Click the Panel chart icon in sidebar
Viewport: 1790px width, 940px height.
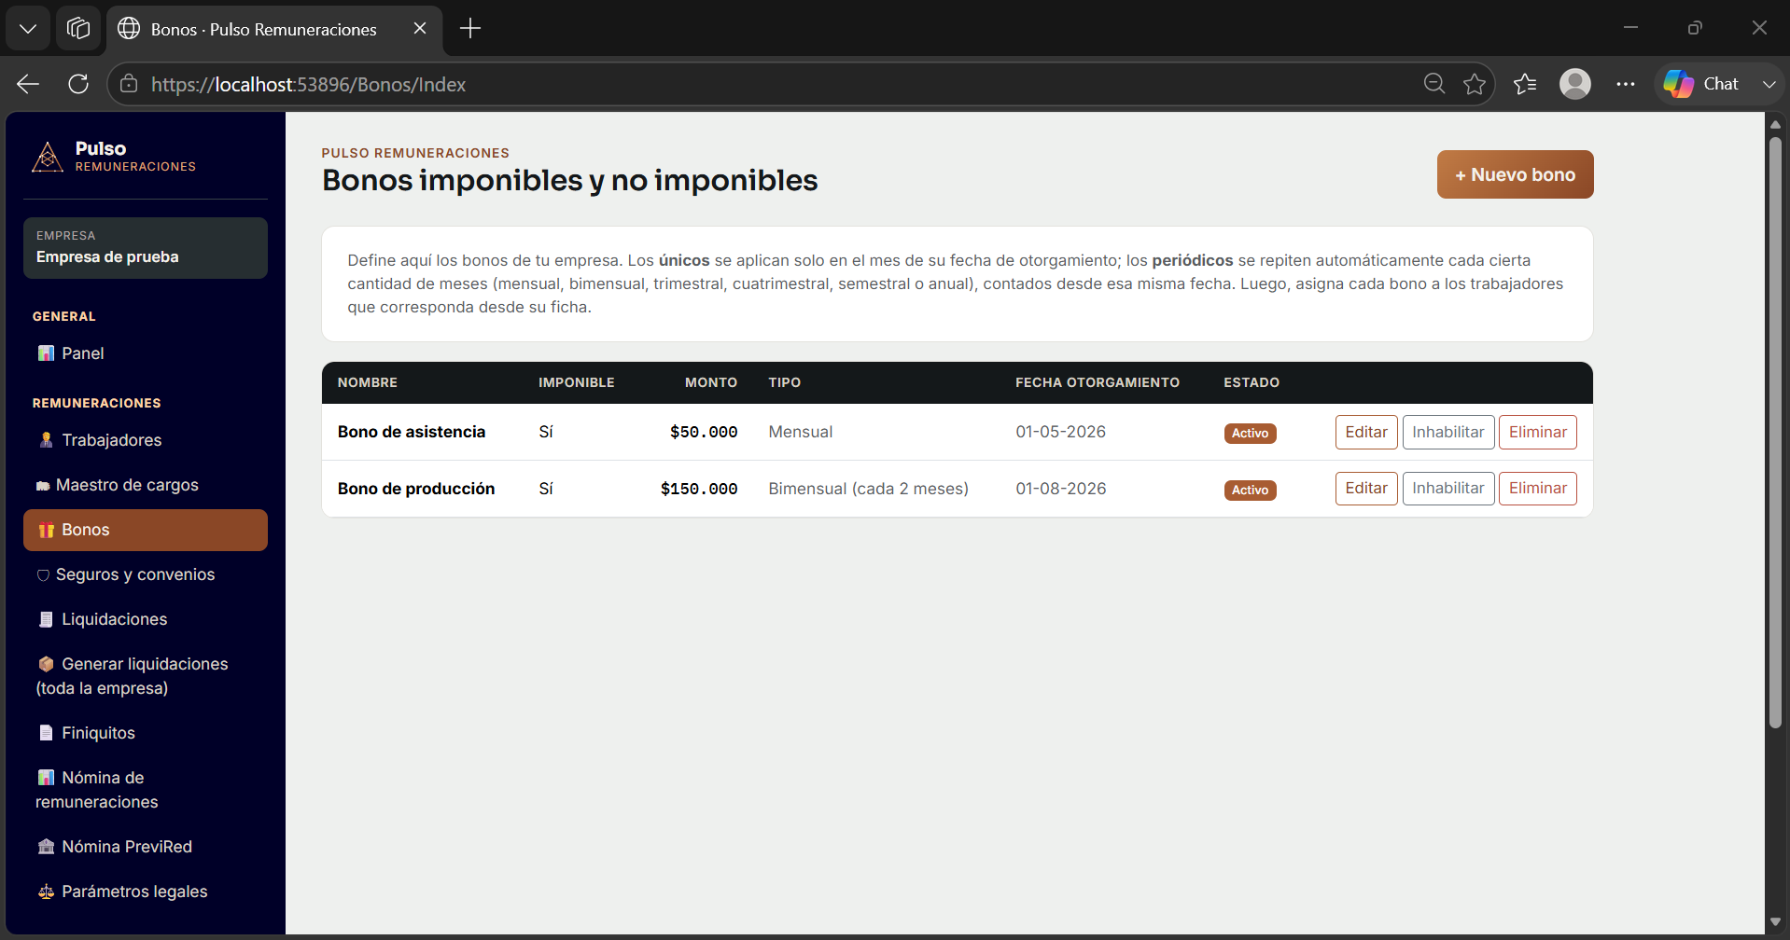(x=46, y=353)
